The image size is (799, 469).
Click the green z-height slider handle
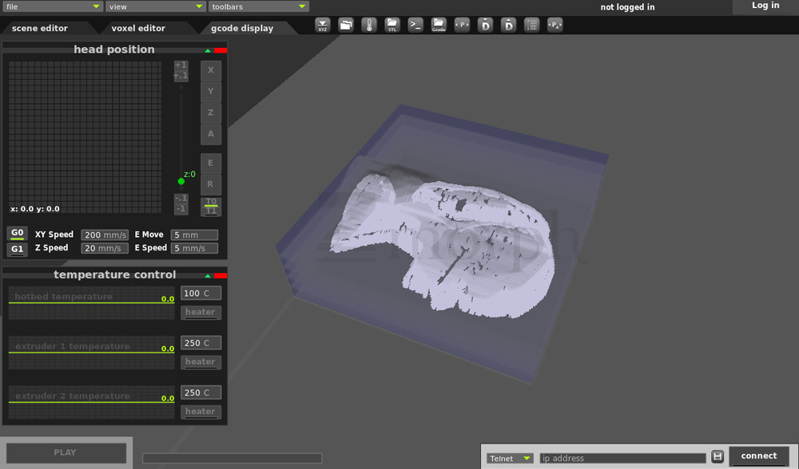181,181
